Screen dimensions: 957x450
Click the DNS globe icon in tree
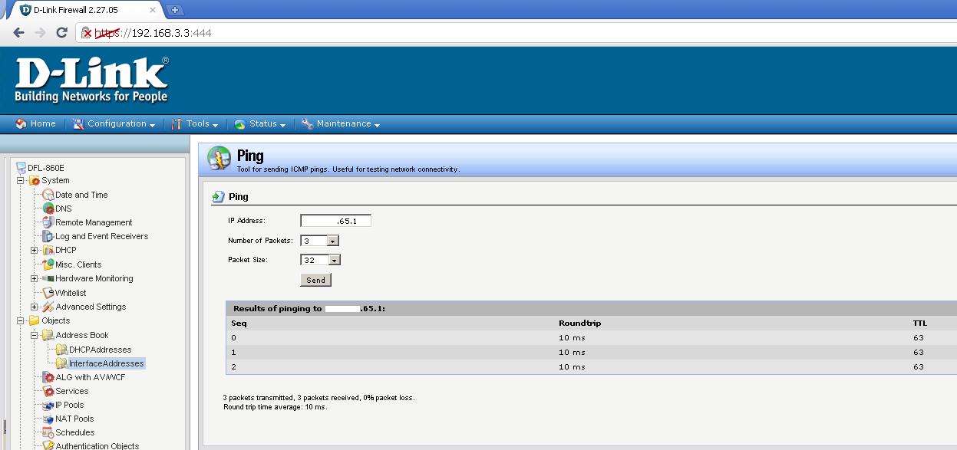pos(48,209)
